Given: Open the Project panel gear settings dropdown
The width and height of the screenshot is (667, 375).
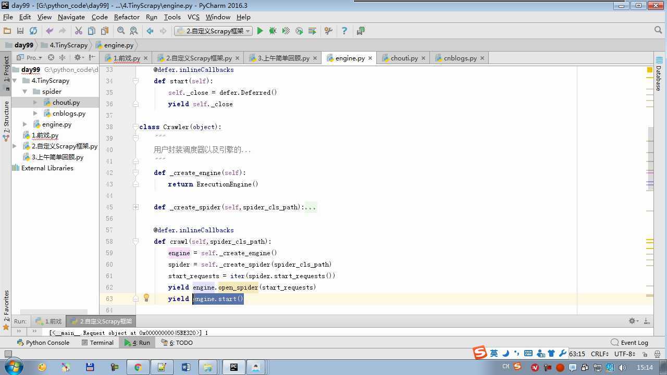Looking at the screenshot, I should click(79, 58).
